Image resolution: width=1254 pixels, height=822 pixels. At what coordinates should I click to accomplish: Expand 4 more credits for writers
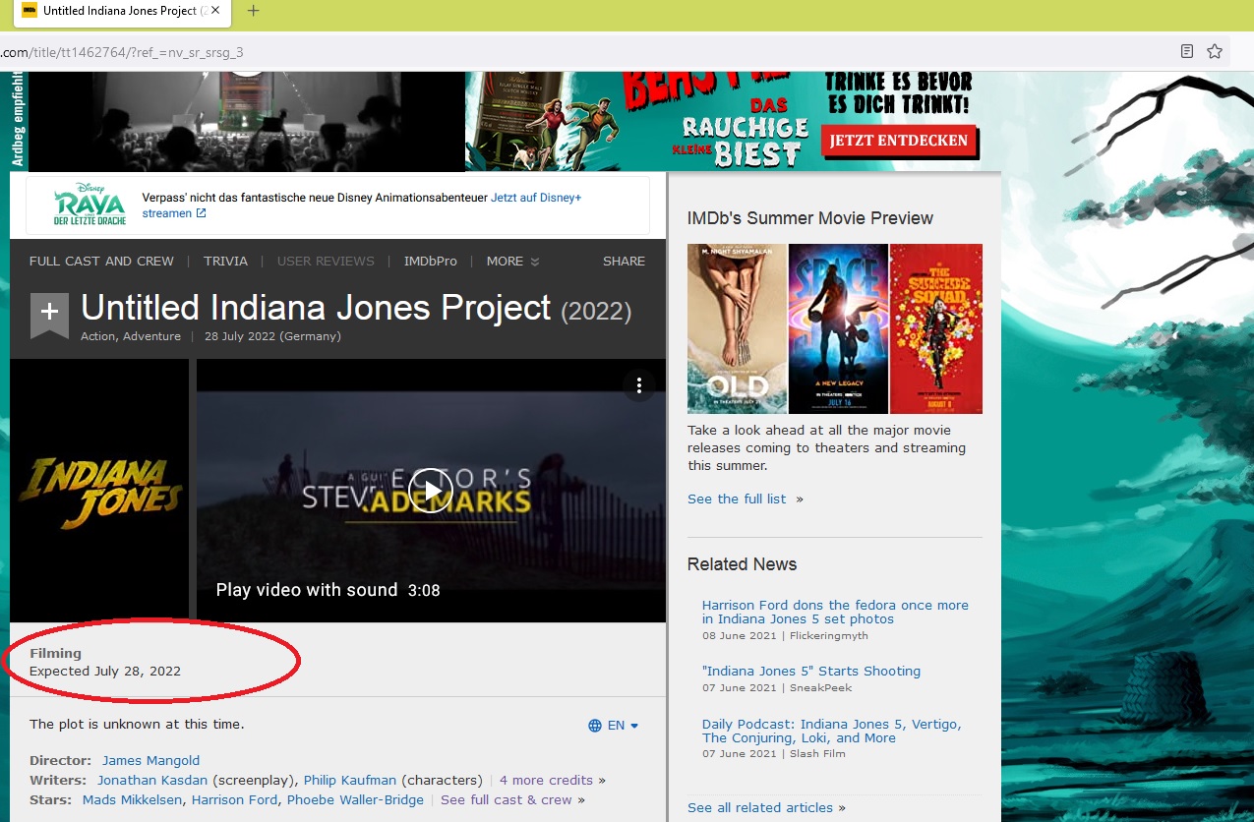click(x=547, y=781)
